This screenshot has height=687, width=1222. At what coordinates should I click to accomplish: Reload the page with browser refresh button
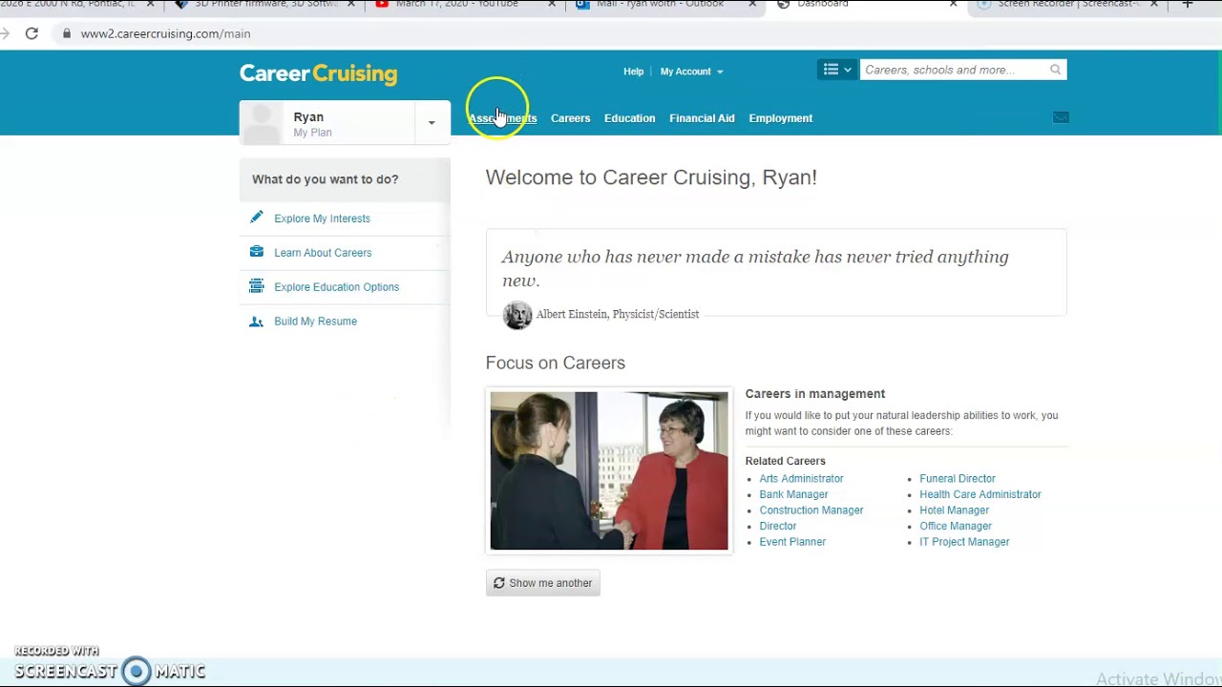click(32, 33)
